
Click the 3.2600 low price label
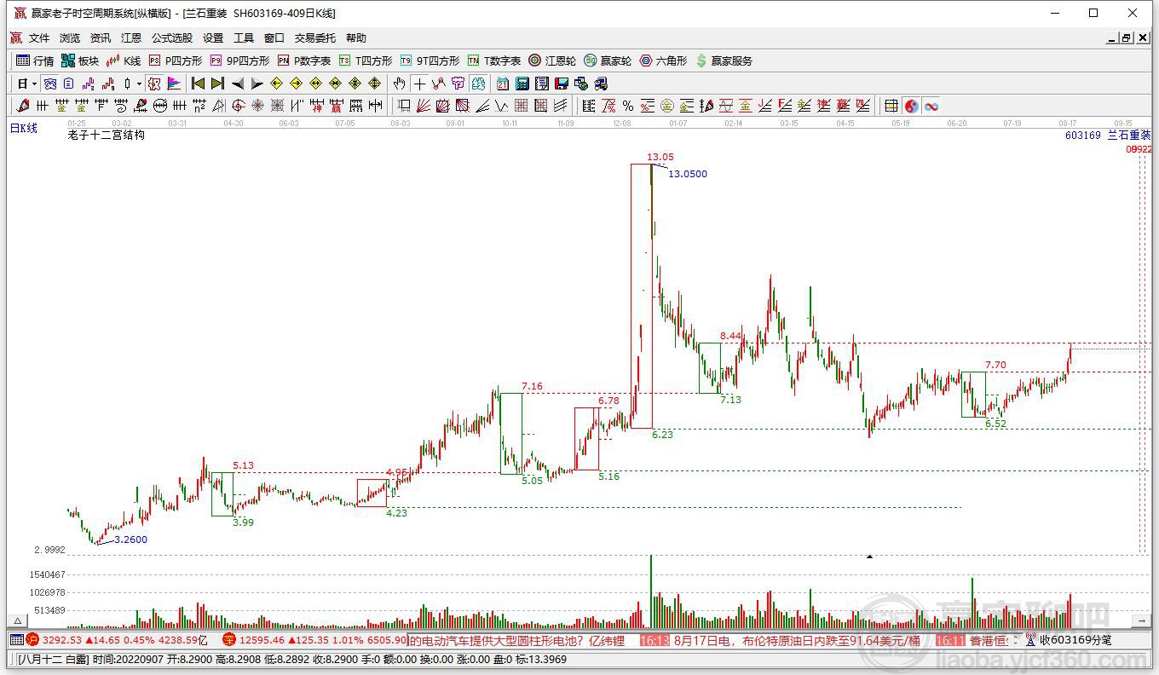click(130, 539)
